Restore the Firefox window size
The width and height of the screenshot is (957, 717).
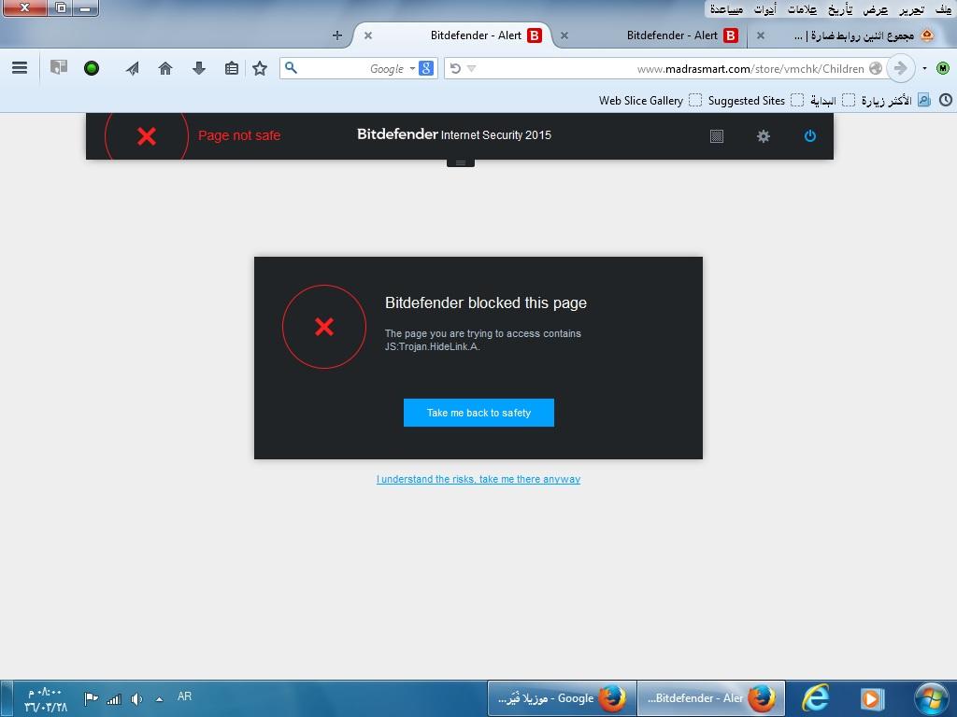coord(61,8)
